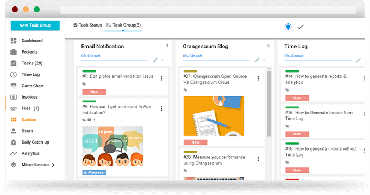The width and height of the screenshot is (370, 195).
Task: Edit Email Notification group with pencil icon
Action: point(155,60)
